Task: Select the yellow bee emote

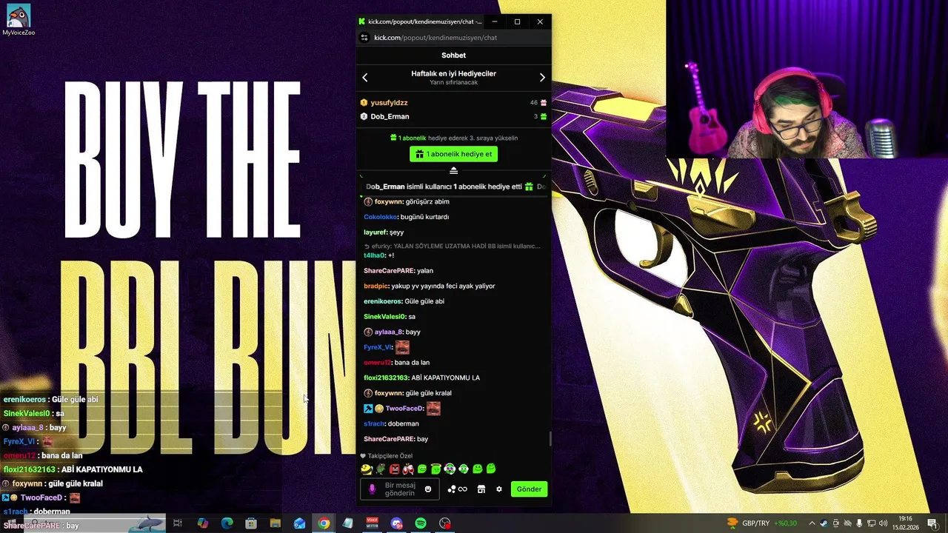Action: [366, 469]
